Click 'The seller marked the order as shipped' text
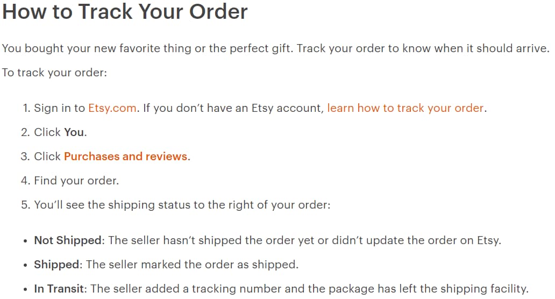555x299 pixels. click(x=192, y=265)
